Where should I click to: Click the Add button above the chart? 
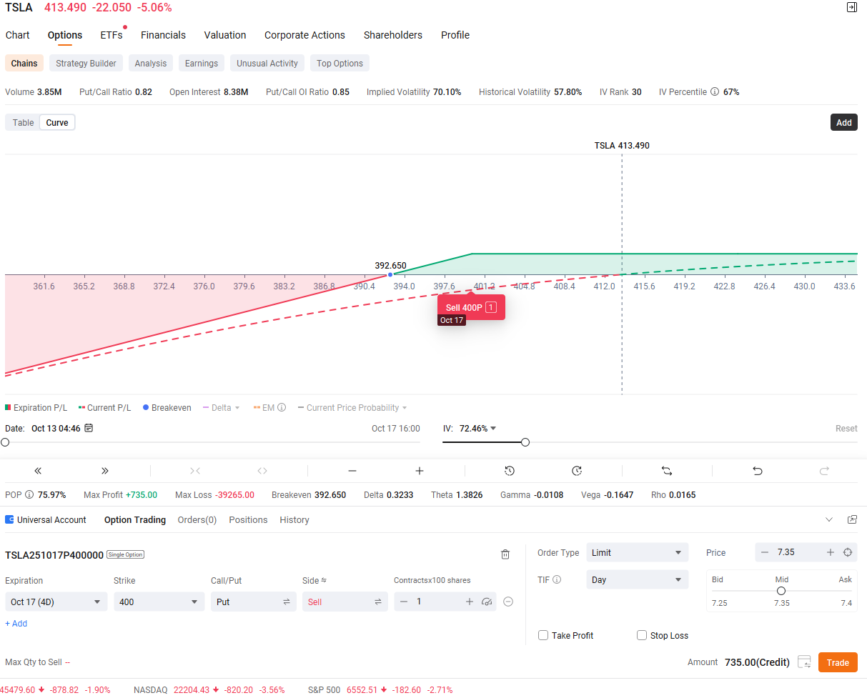tap(843, 122)
